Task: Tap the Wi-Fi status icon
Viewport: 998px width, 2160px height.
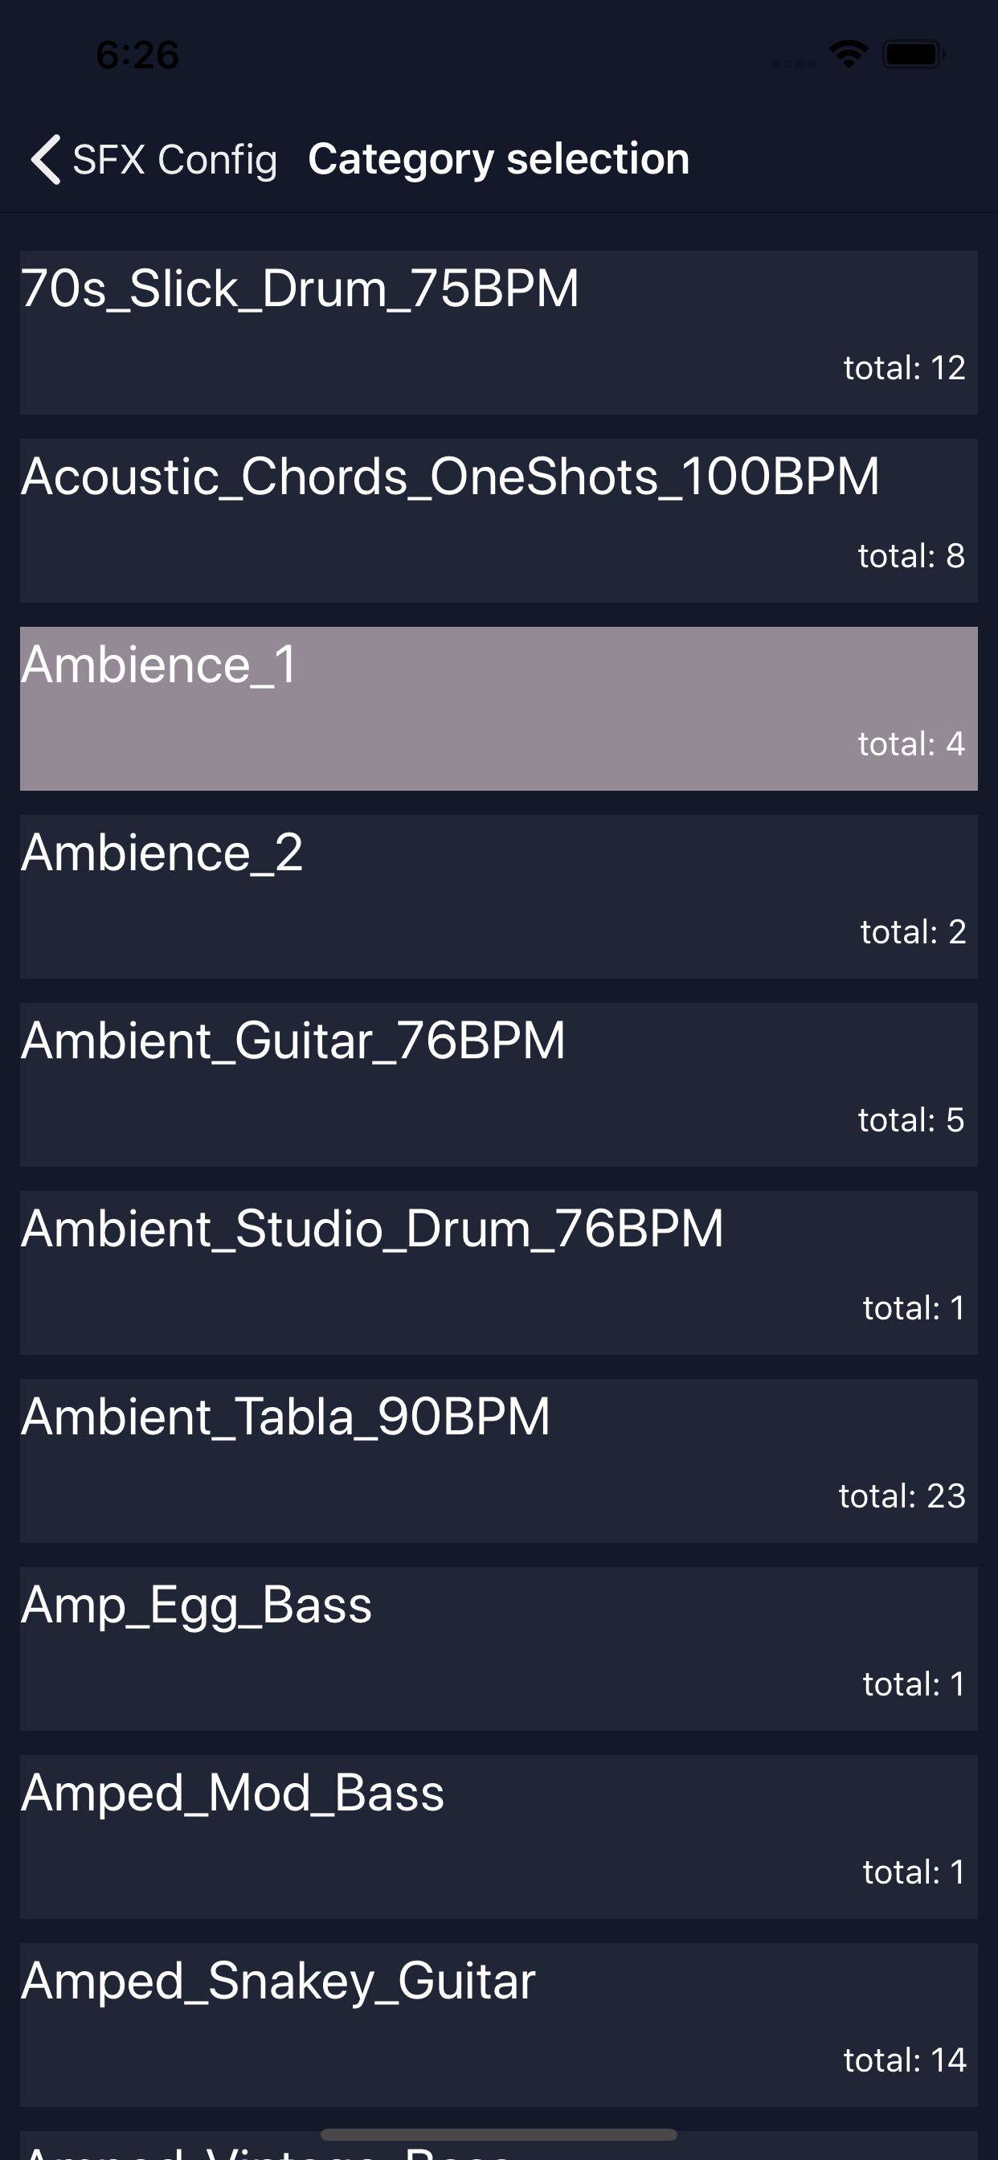Action: [848, 55]
